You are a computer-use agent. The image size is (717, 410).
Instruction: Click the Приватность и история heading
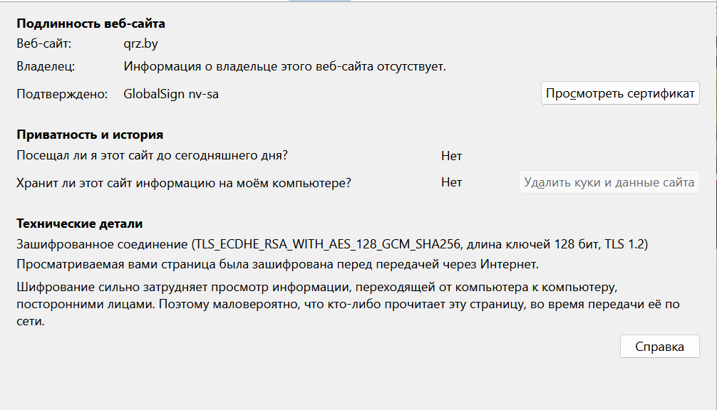[90, 135]
